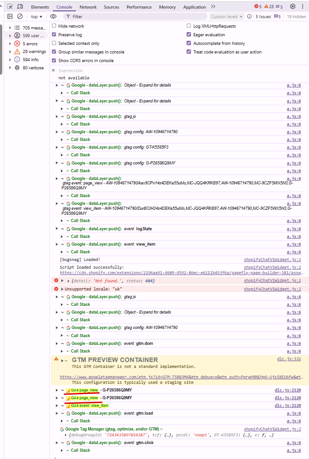Open the DevTools three-dot menu
The width and height of the screenshot is (309, 459).
[303, 6]
